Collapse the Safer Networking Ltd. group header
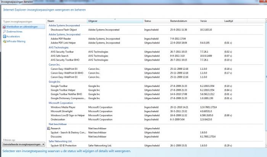The height and width of the screenshot is (157, 267). (60, 141)
